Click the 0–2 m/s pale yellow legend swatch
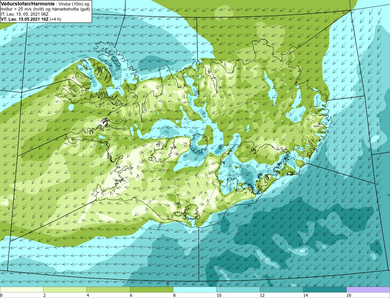Screen dimensions: 390x298 click(x=21, y=290)
